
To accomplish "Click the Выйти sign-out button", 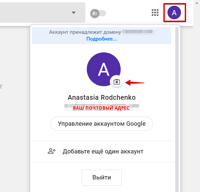I will [x=102, y=177].
